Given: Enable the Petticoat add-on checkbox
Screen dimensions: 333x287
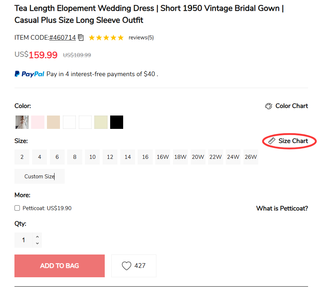Looking at the screenshot, I should [17, 208].
